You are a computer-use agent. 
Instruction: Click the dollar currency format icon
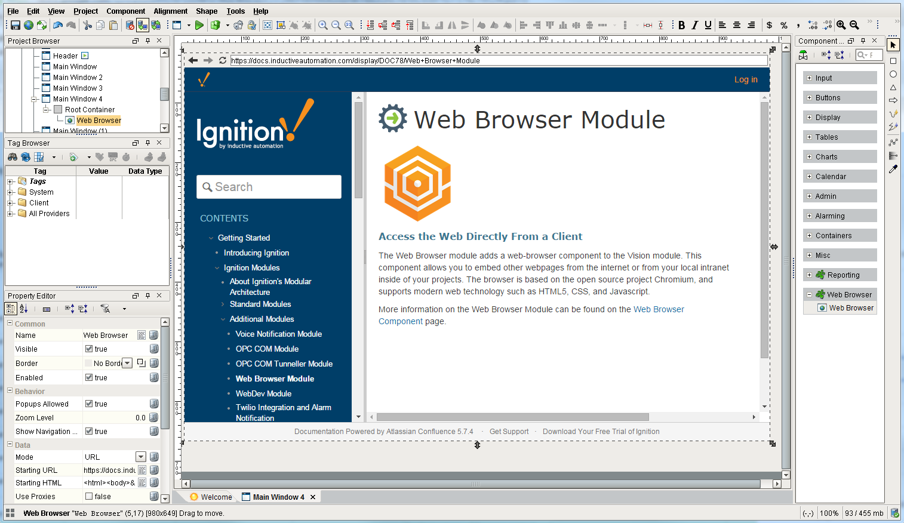769,25
